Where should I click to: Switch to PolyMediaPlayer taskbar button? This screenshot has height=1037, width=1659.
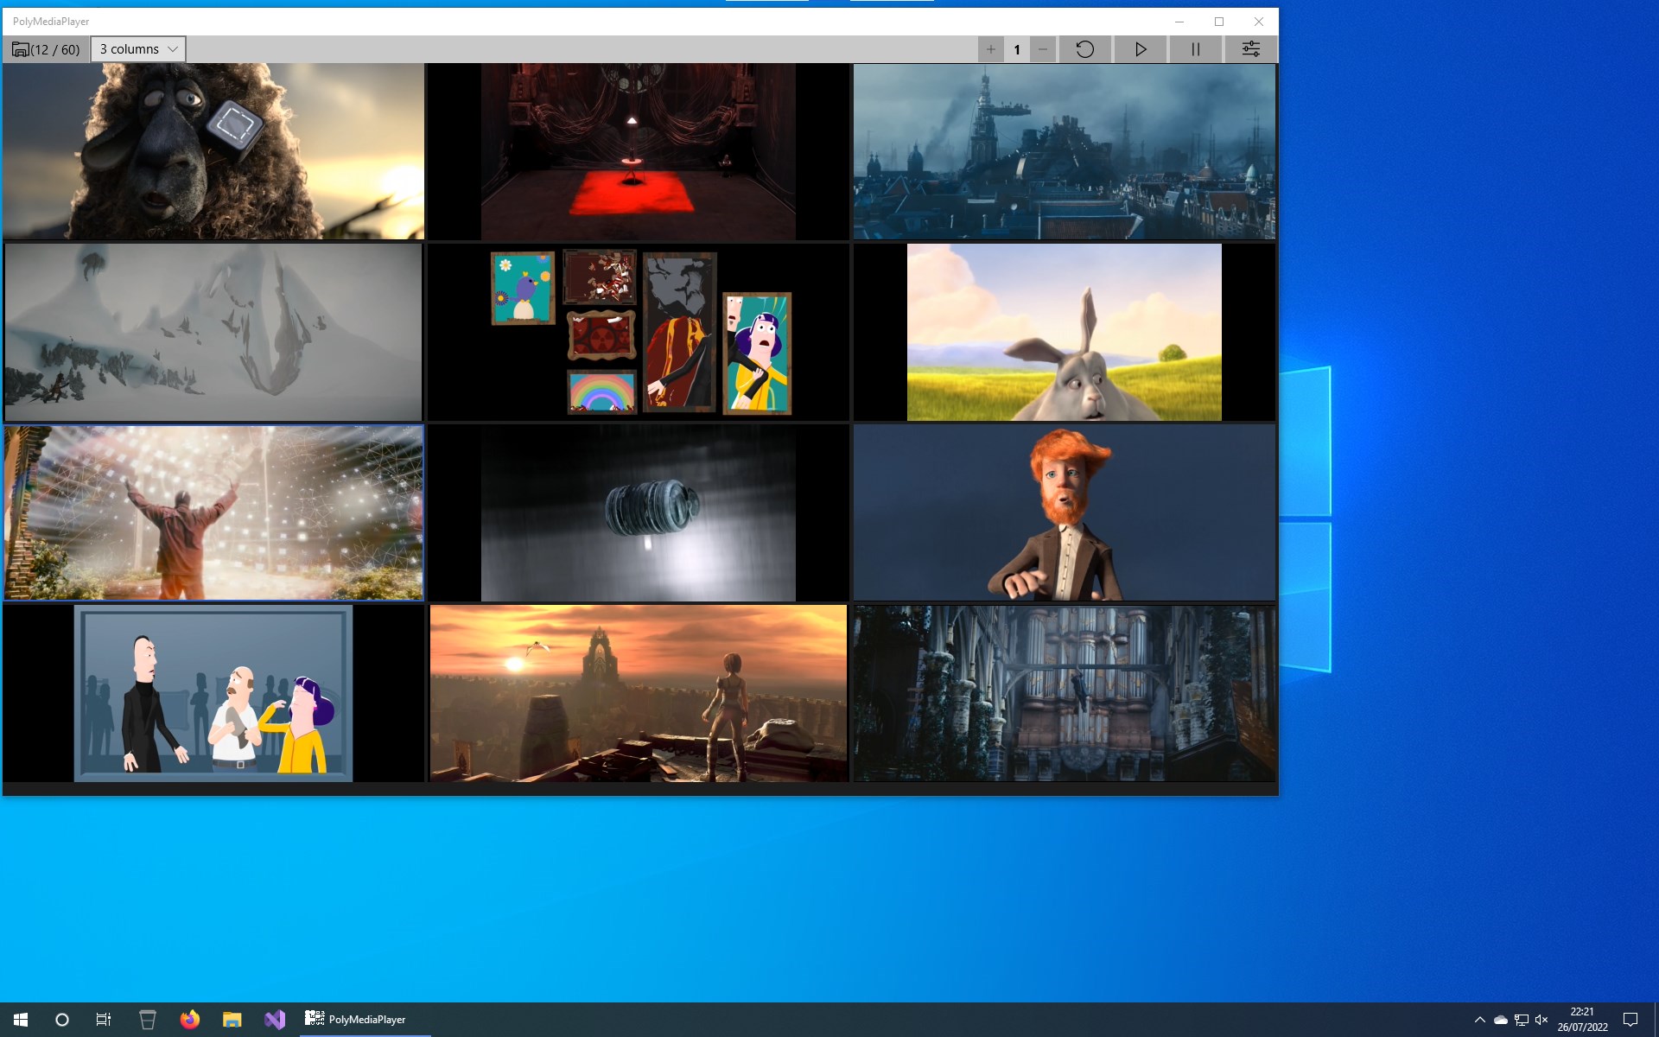(x=365, y=1020)
